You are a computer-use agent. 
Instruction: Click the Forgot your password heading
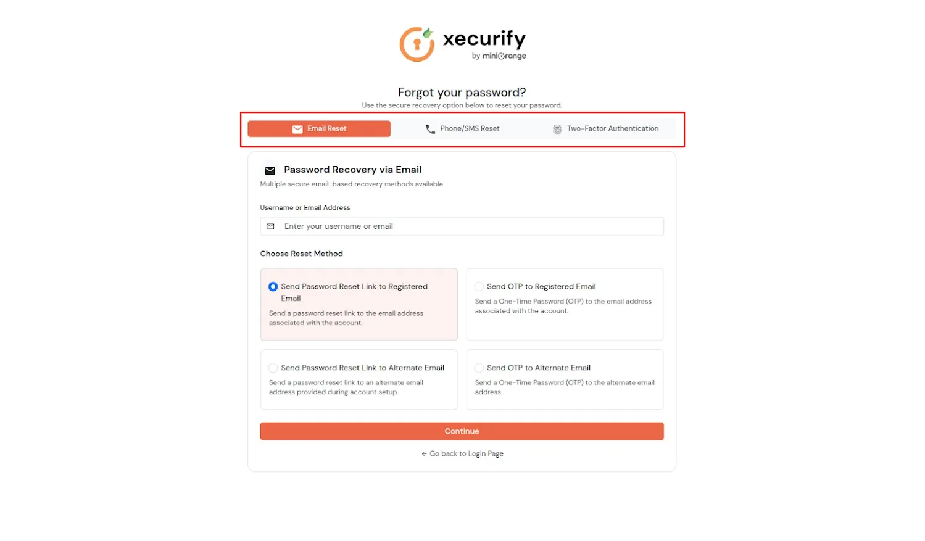[x=462, y=92]
